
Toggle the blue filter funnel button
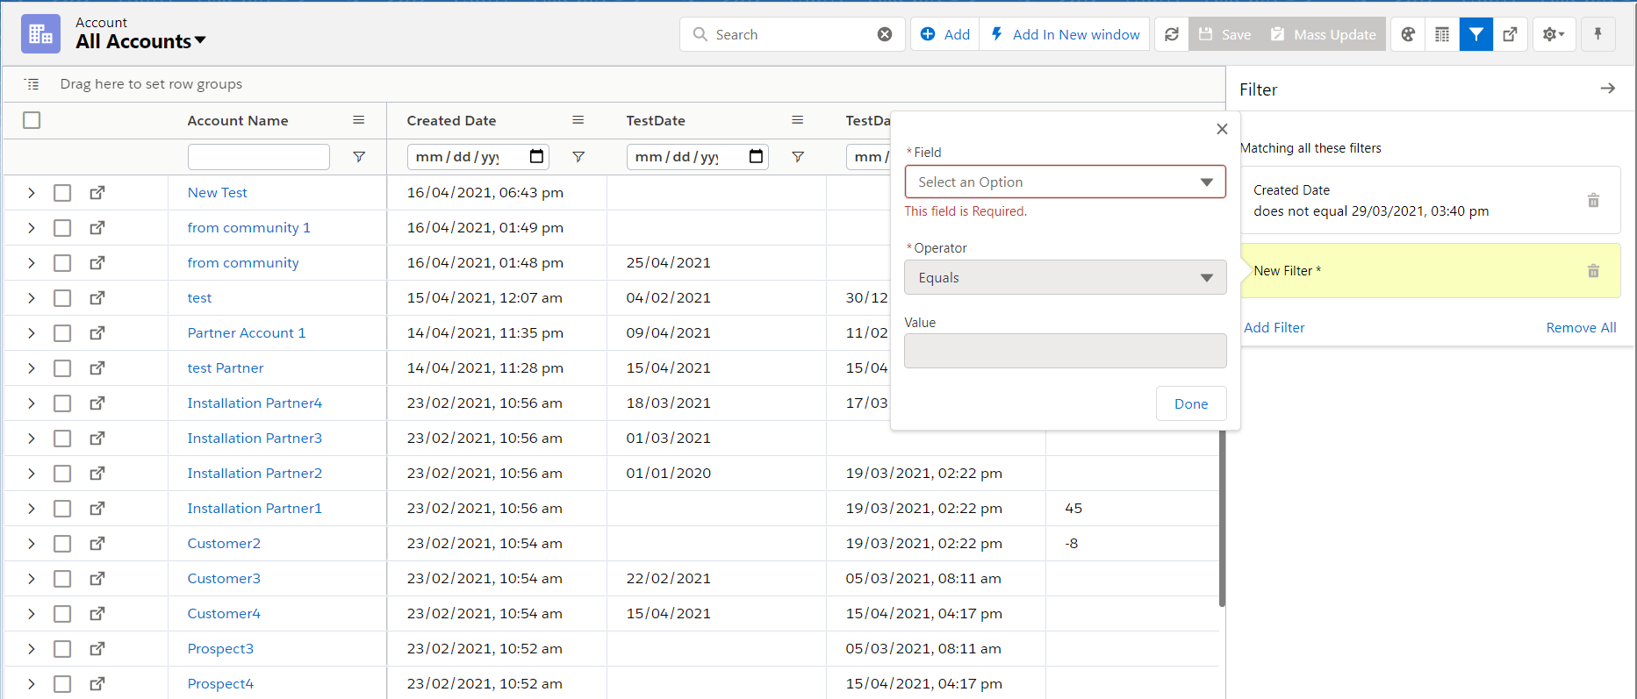coord(1476,34)
